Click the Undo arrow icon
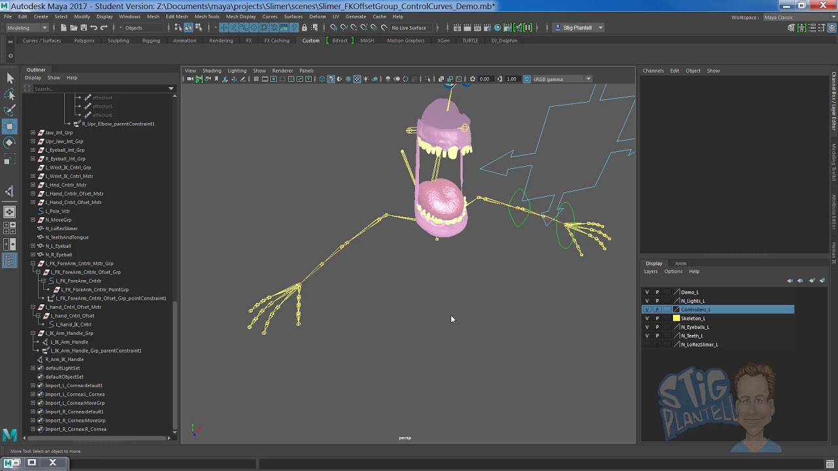The height and width of the screenshot is (471, 838). [x=94, y=27]
